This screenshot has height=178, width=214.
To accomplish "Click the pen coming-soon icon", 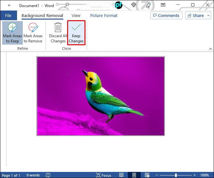I will 148,5.
